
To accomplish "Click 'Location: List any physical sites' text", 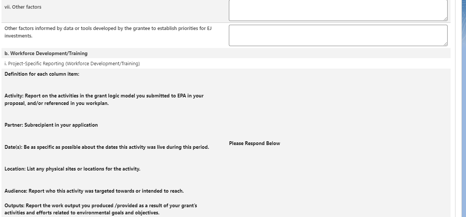I will 72,169.
